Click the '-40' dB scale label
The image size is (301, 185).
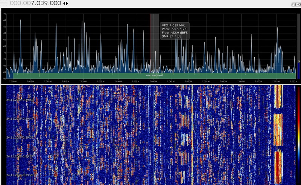point(4,14)
